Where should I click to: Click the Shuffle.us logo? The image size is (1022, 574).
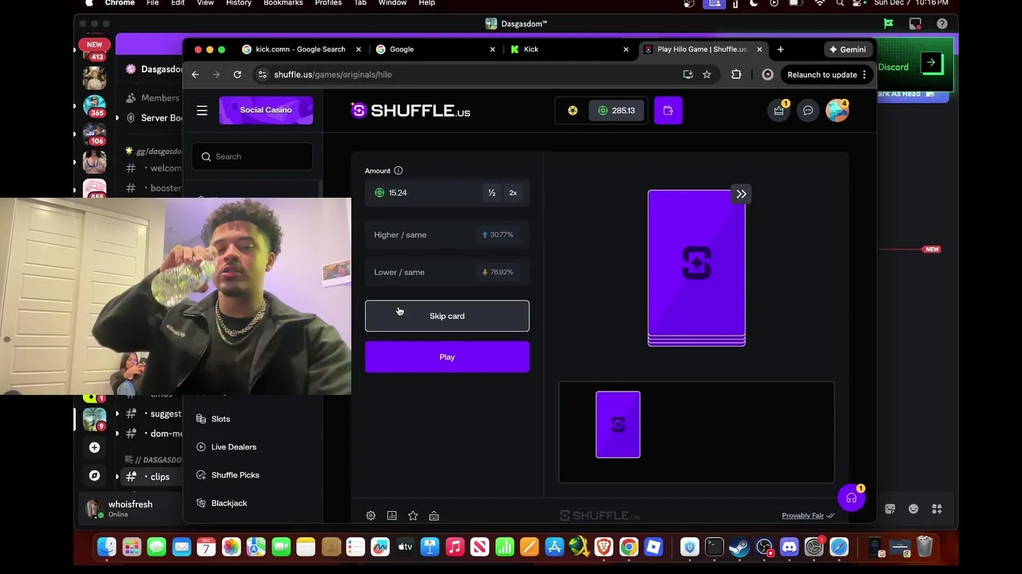(410, 111)
